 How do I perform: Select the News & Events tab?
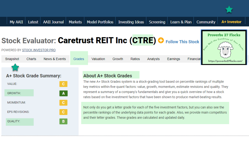[55, 59]
